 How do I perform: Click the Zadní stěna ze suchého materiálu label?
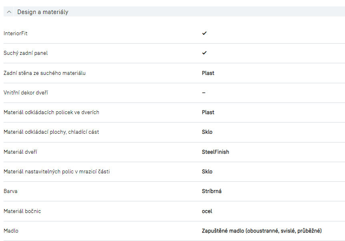coord(44,73)
